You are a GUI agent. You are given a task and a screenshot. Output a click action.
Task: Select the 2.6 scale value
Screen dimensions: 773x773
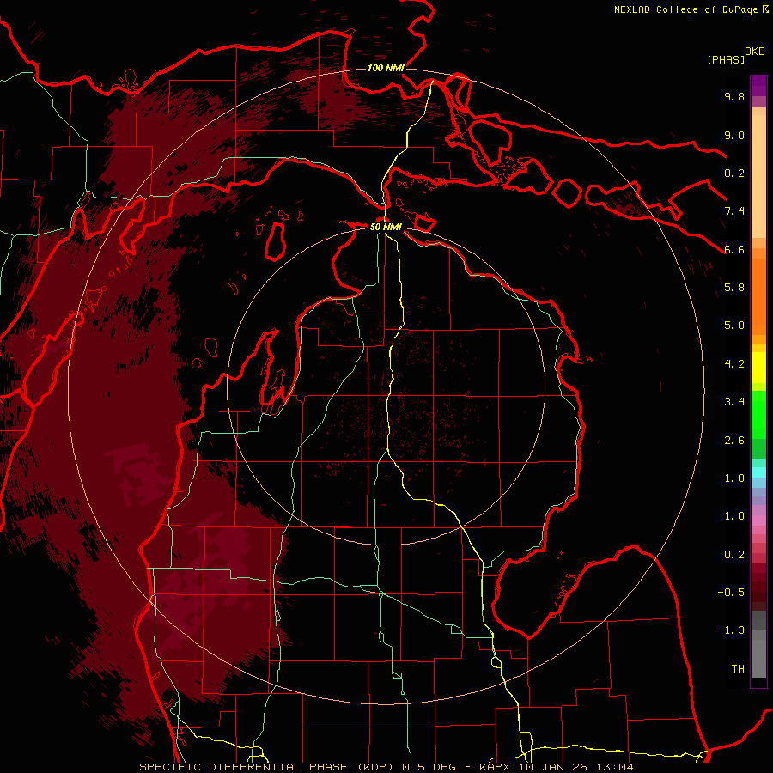click(x=734, y=441)
